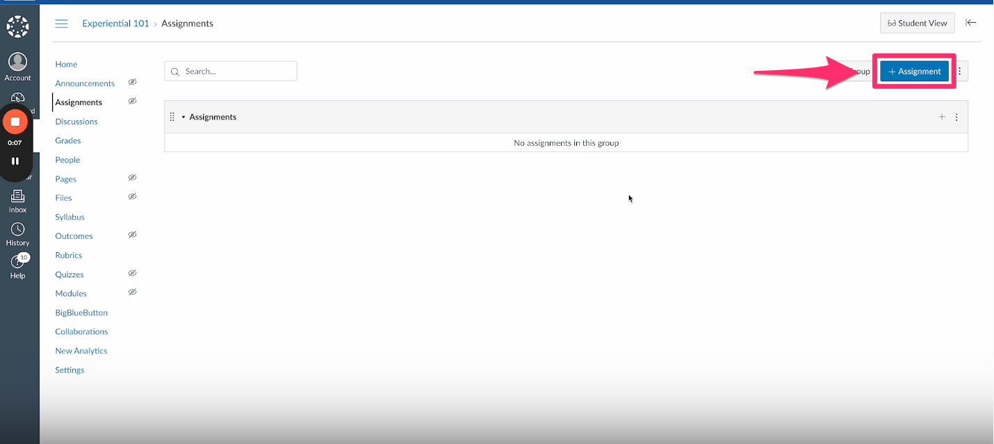Pause the screen recording
The width and height of the screenshot is (994, 444).
point(15,161)
